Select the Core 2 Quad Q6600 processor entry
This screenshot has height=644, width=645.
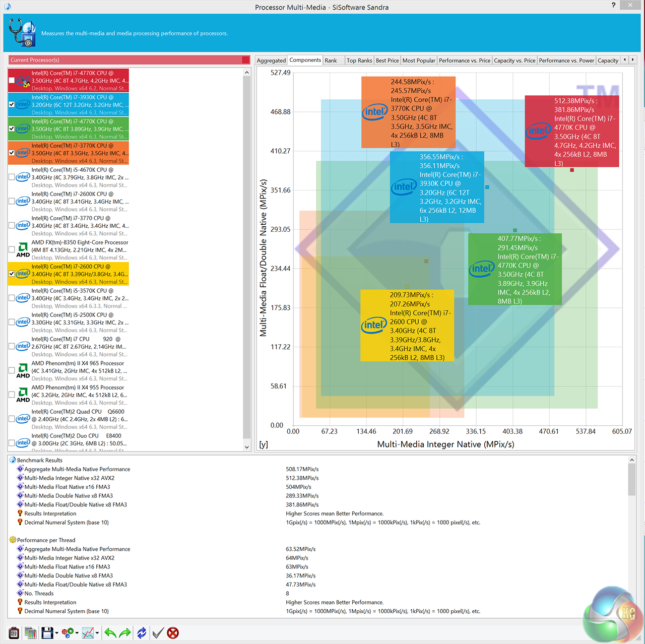(69, 419)
